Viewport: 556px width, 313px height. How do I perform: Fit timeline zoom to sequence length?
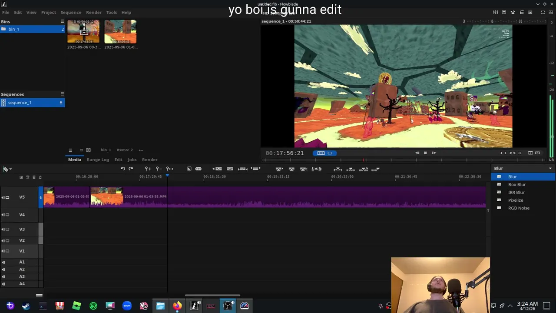pos(169,169)
